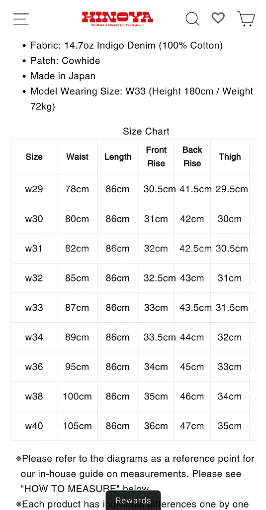266x510 pixels.
Task: Click the Front Rise column header
Action: pos(156,157)
